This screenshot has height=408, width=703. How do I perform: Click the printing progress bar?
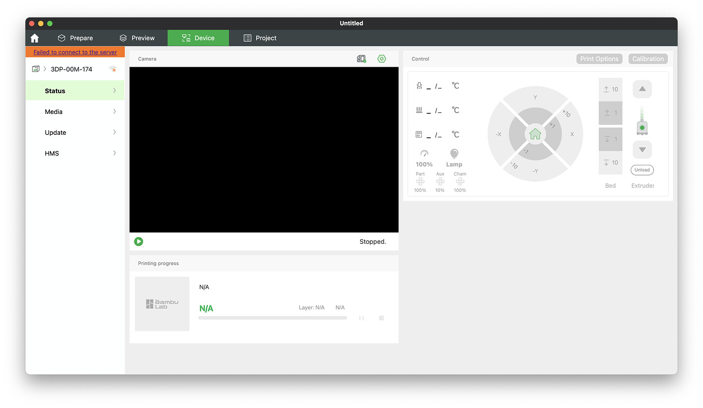coord(273,318)
